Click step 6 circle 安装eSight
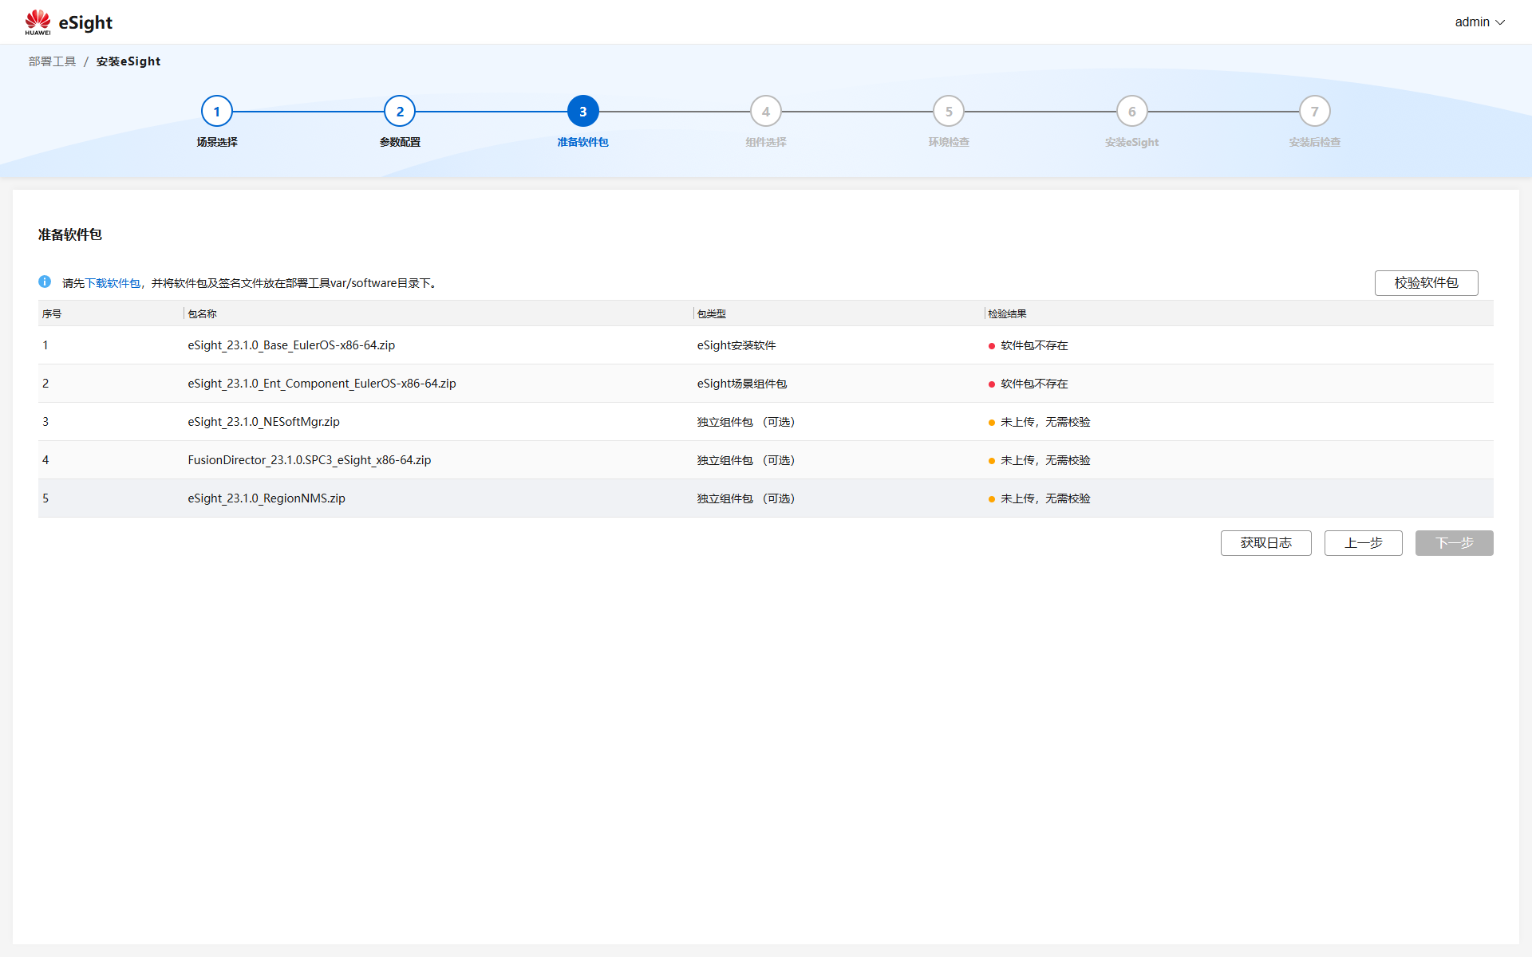Screen dimensions: 1532x957 (1131, 112)
